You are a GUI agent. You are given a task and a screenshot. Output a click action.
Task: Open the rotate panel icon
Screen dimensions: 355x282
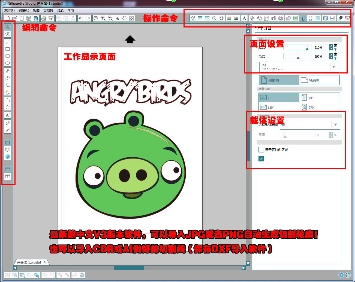coord(259,18)
